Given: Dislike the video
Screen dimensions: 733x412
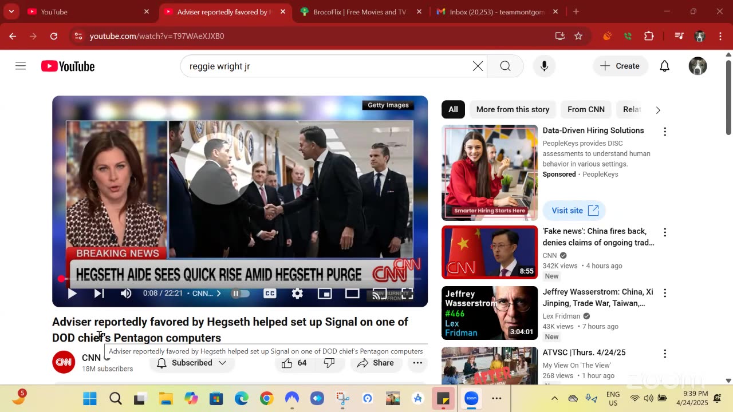Looking at the screenshot, I should 329,363.
